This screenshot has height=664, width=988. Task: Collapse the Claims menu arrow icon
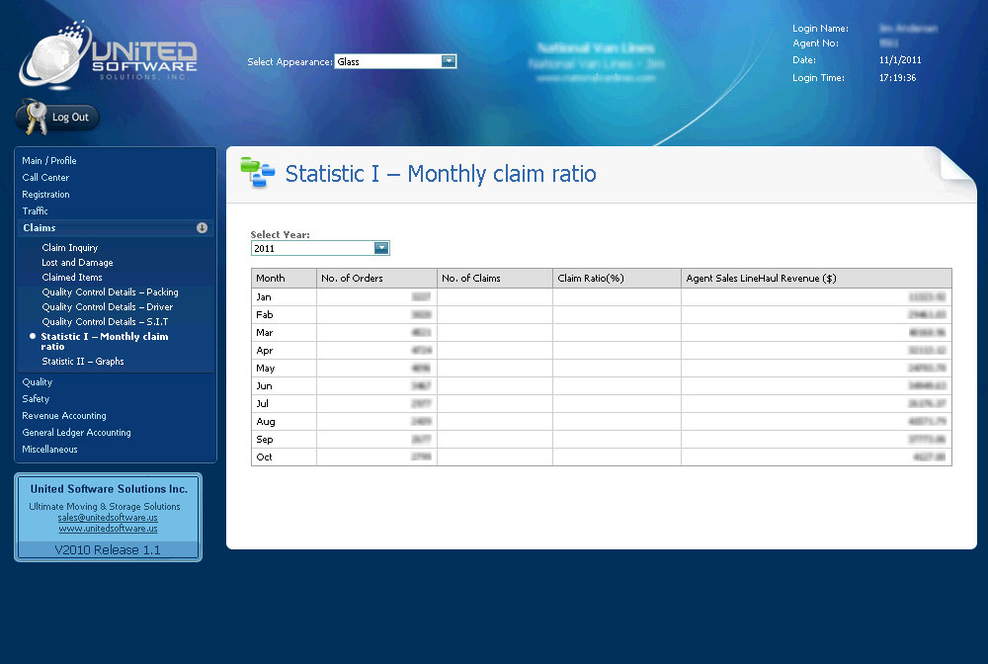[x=202, y=228]
